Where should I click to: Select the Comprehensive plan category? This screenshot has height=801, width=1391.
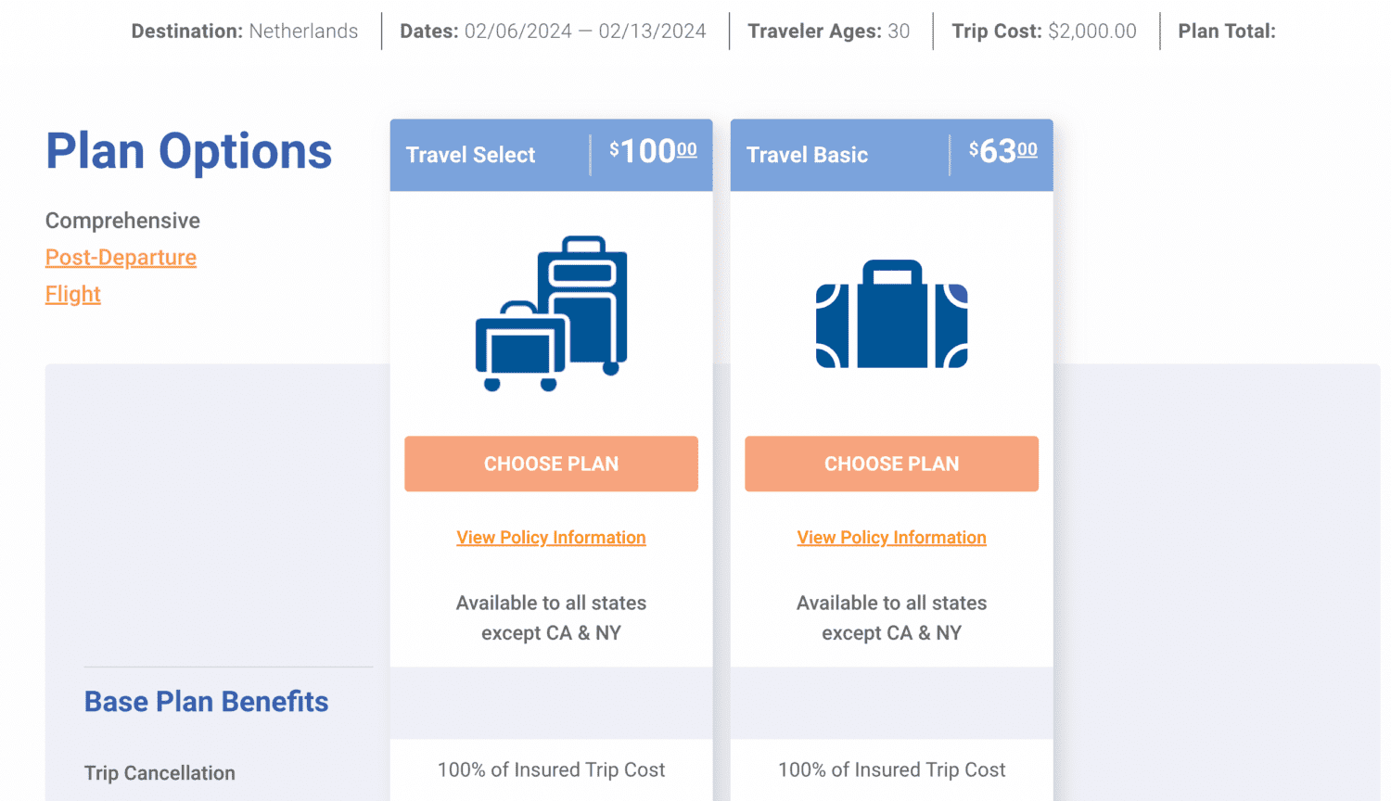(121, 221)
